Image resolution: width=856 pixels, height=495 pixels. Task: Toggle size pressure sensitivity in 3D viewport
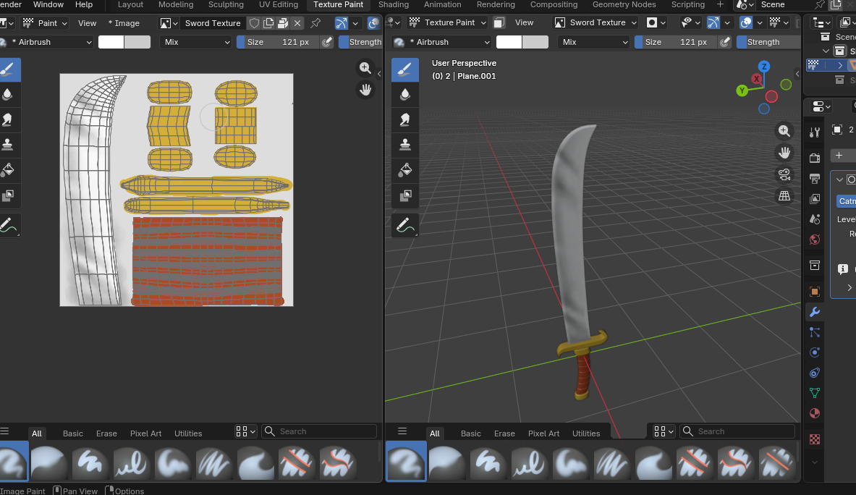tap(724, 42)
